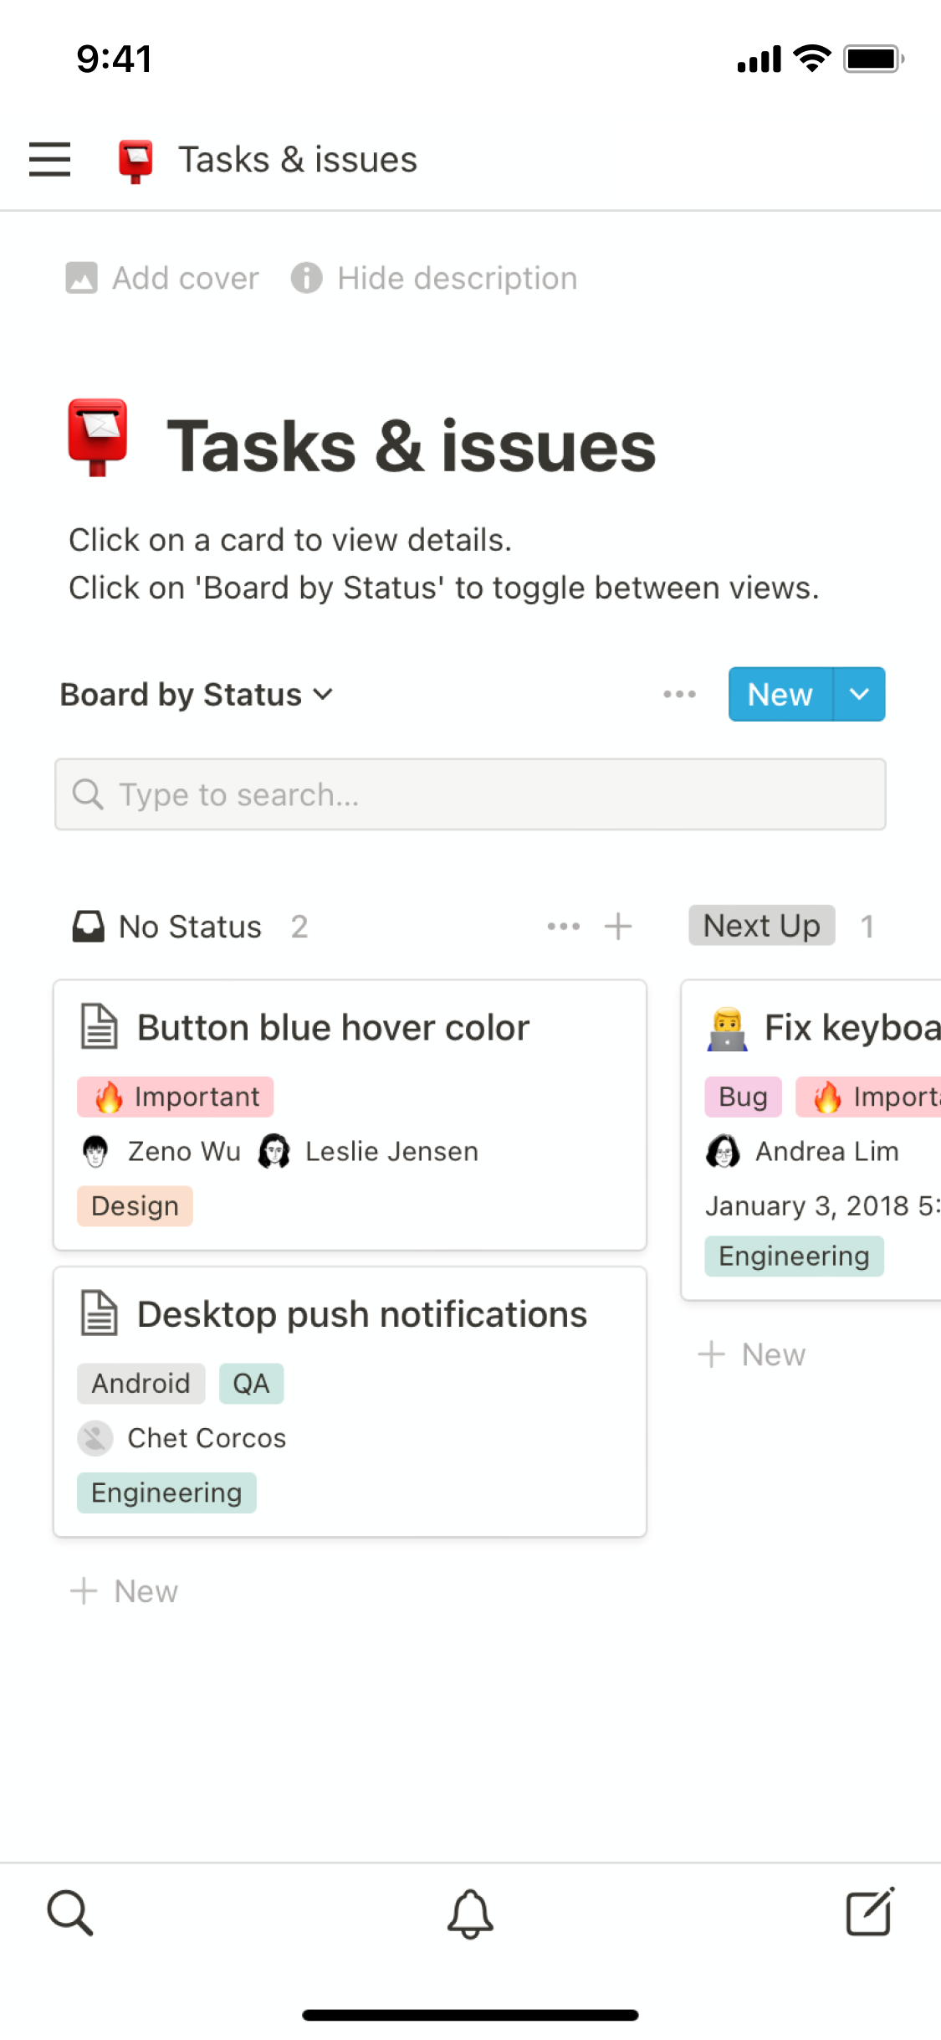Open the Button blue hover color card
The height and width of the screenshot is (2040, 941).
pos(333,1028)
